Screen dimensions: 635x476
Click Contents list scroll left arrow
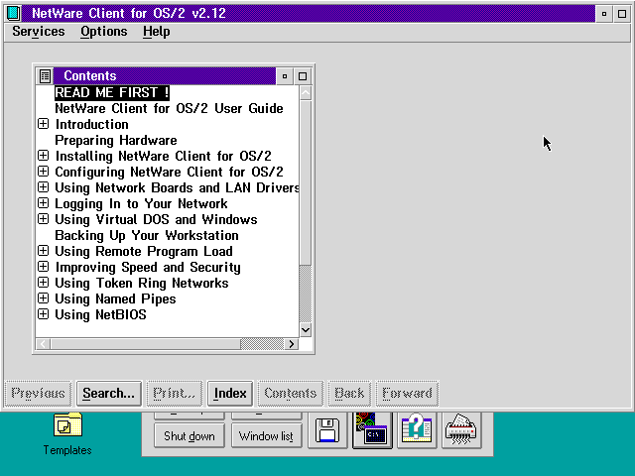click(x=43, y=344)
